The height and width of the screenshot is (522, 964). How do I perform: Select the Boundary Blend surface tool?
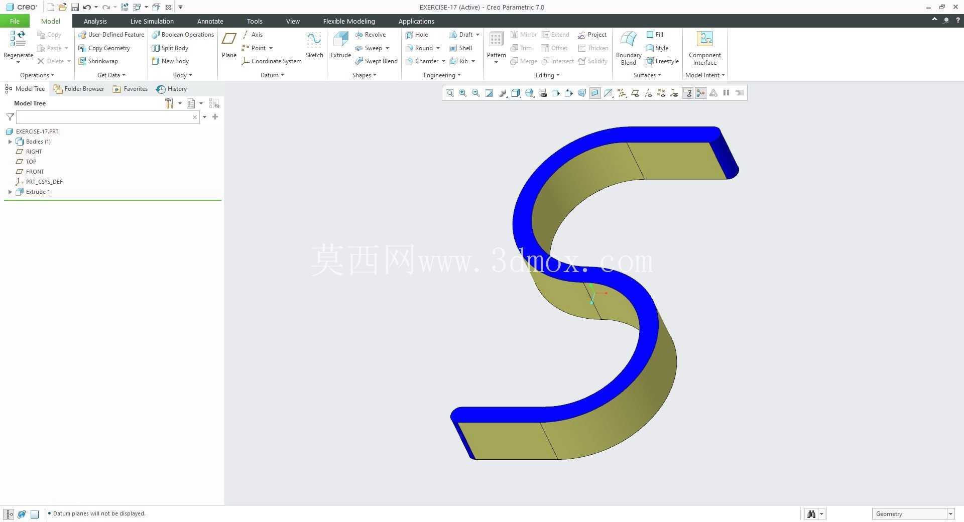pos(629,48)
